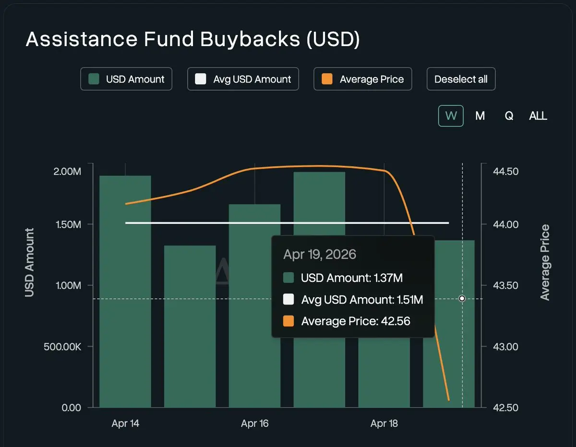Click the Apr 18 x-axis date label
Screen dimensions: 576x447
point(384,423)
